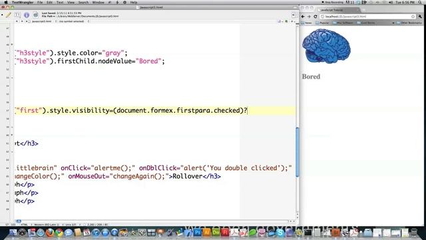
Task: Launch Illustrator from the Dock
Action: coord(207,233)
